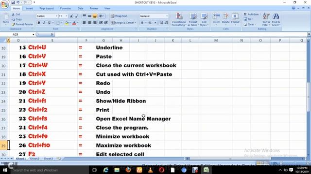Apply percent style
Viewport: 311px width, 174px height.
(x=150, y=23)
